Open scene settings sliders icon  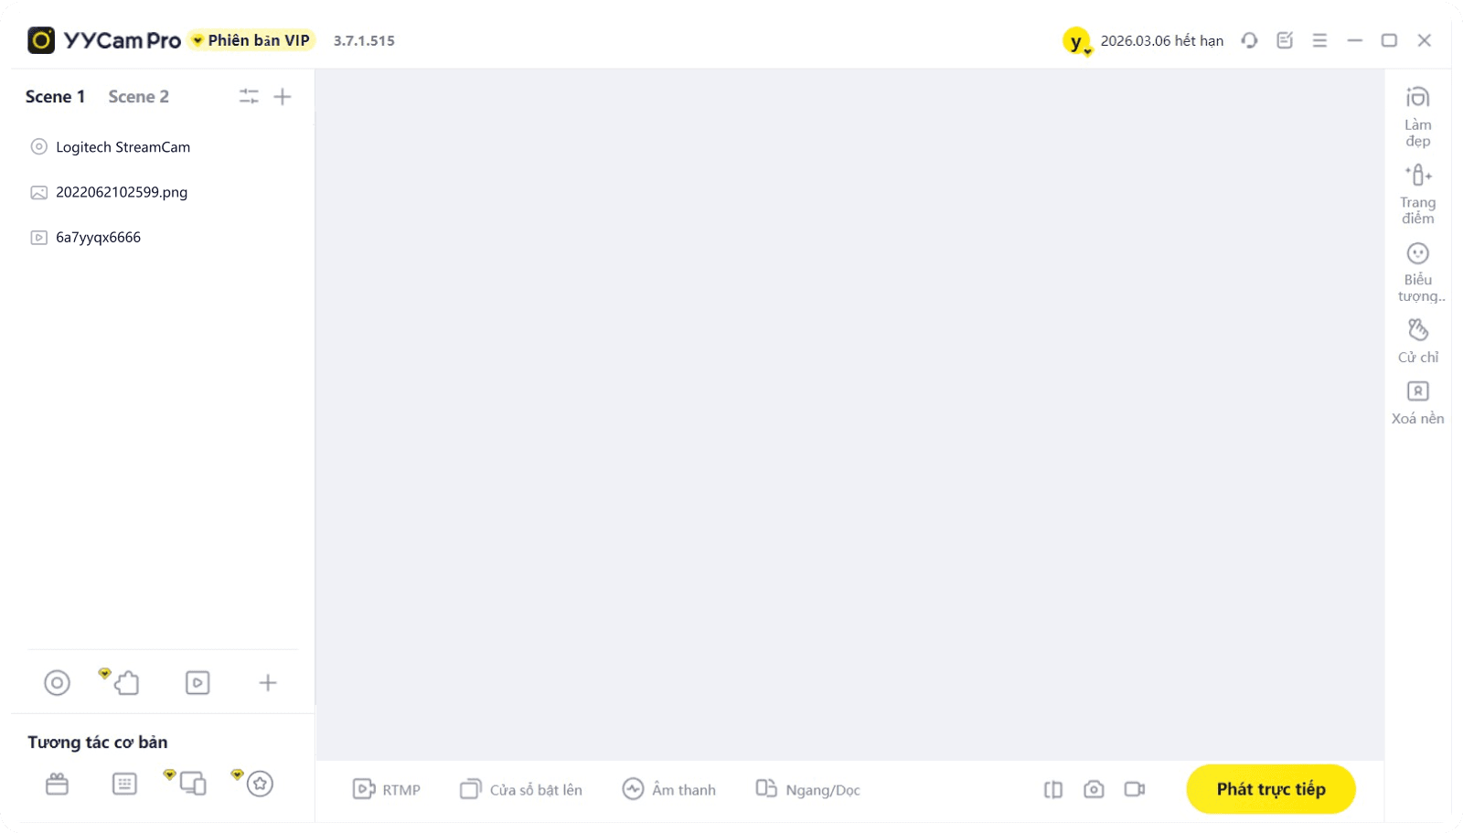[x=249, y=96]
